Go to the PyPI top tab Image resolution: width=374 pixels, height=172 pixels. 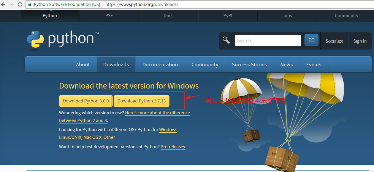point(228,16)
